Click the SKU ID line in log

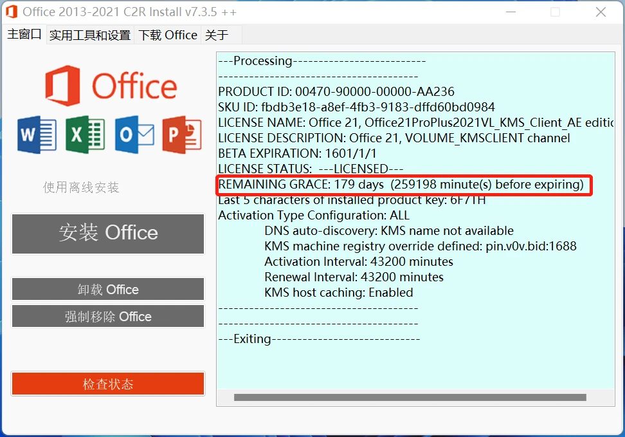point(356,107)
